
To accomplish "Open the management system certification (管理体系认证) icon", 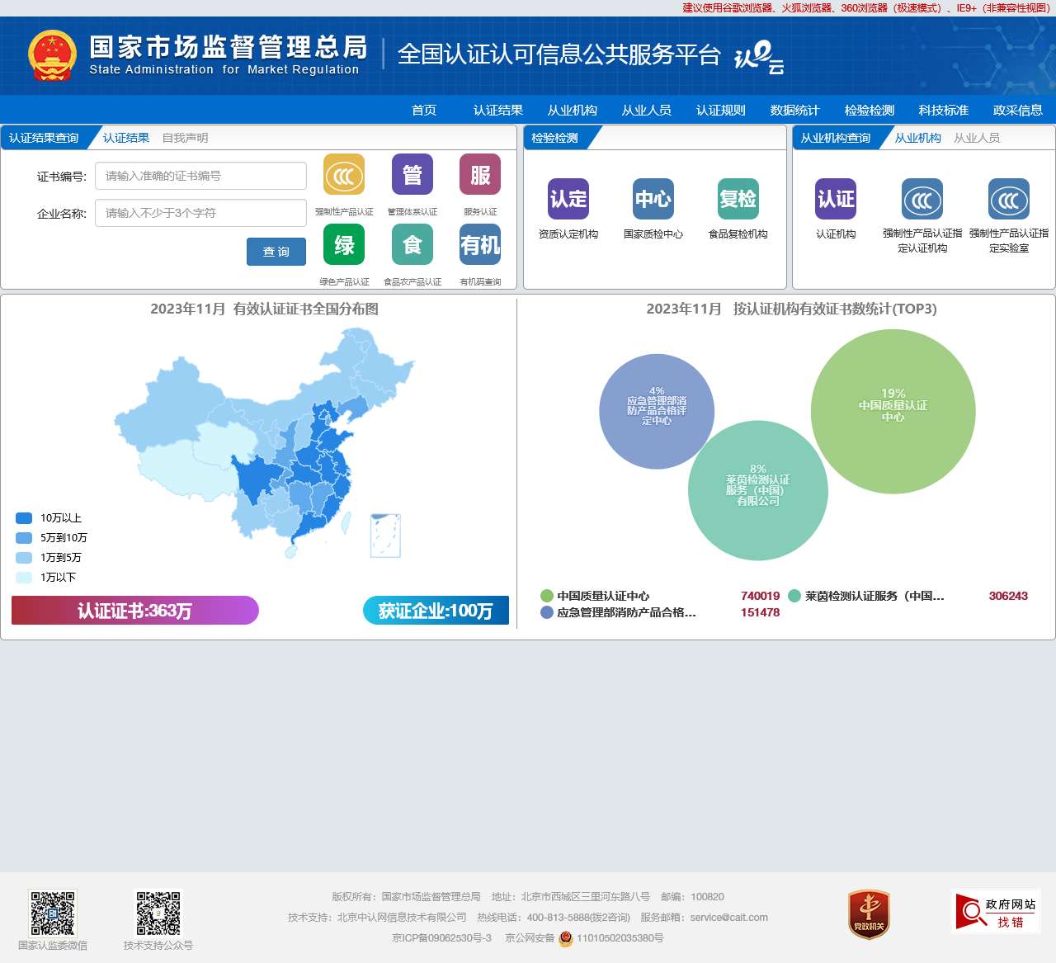I will click(x=412, y=175).
